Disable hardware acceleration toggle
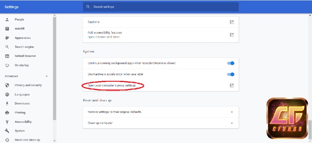312x143 pixels. pos(231,74)
